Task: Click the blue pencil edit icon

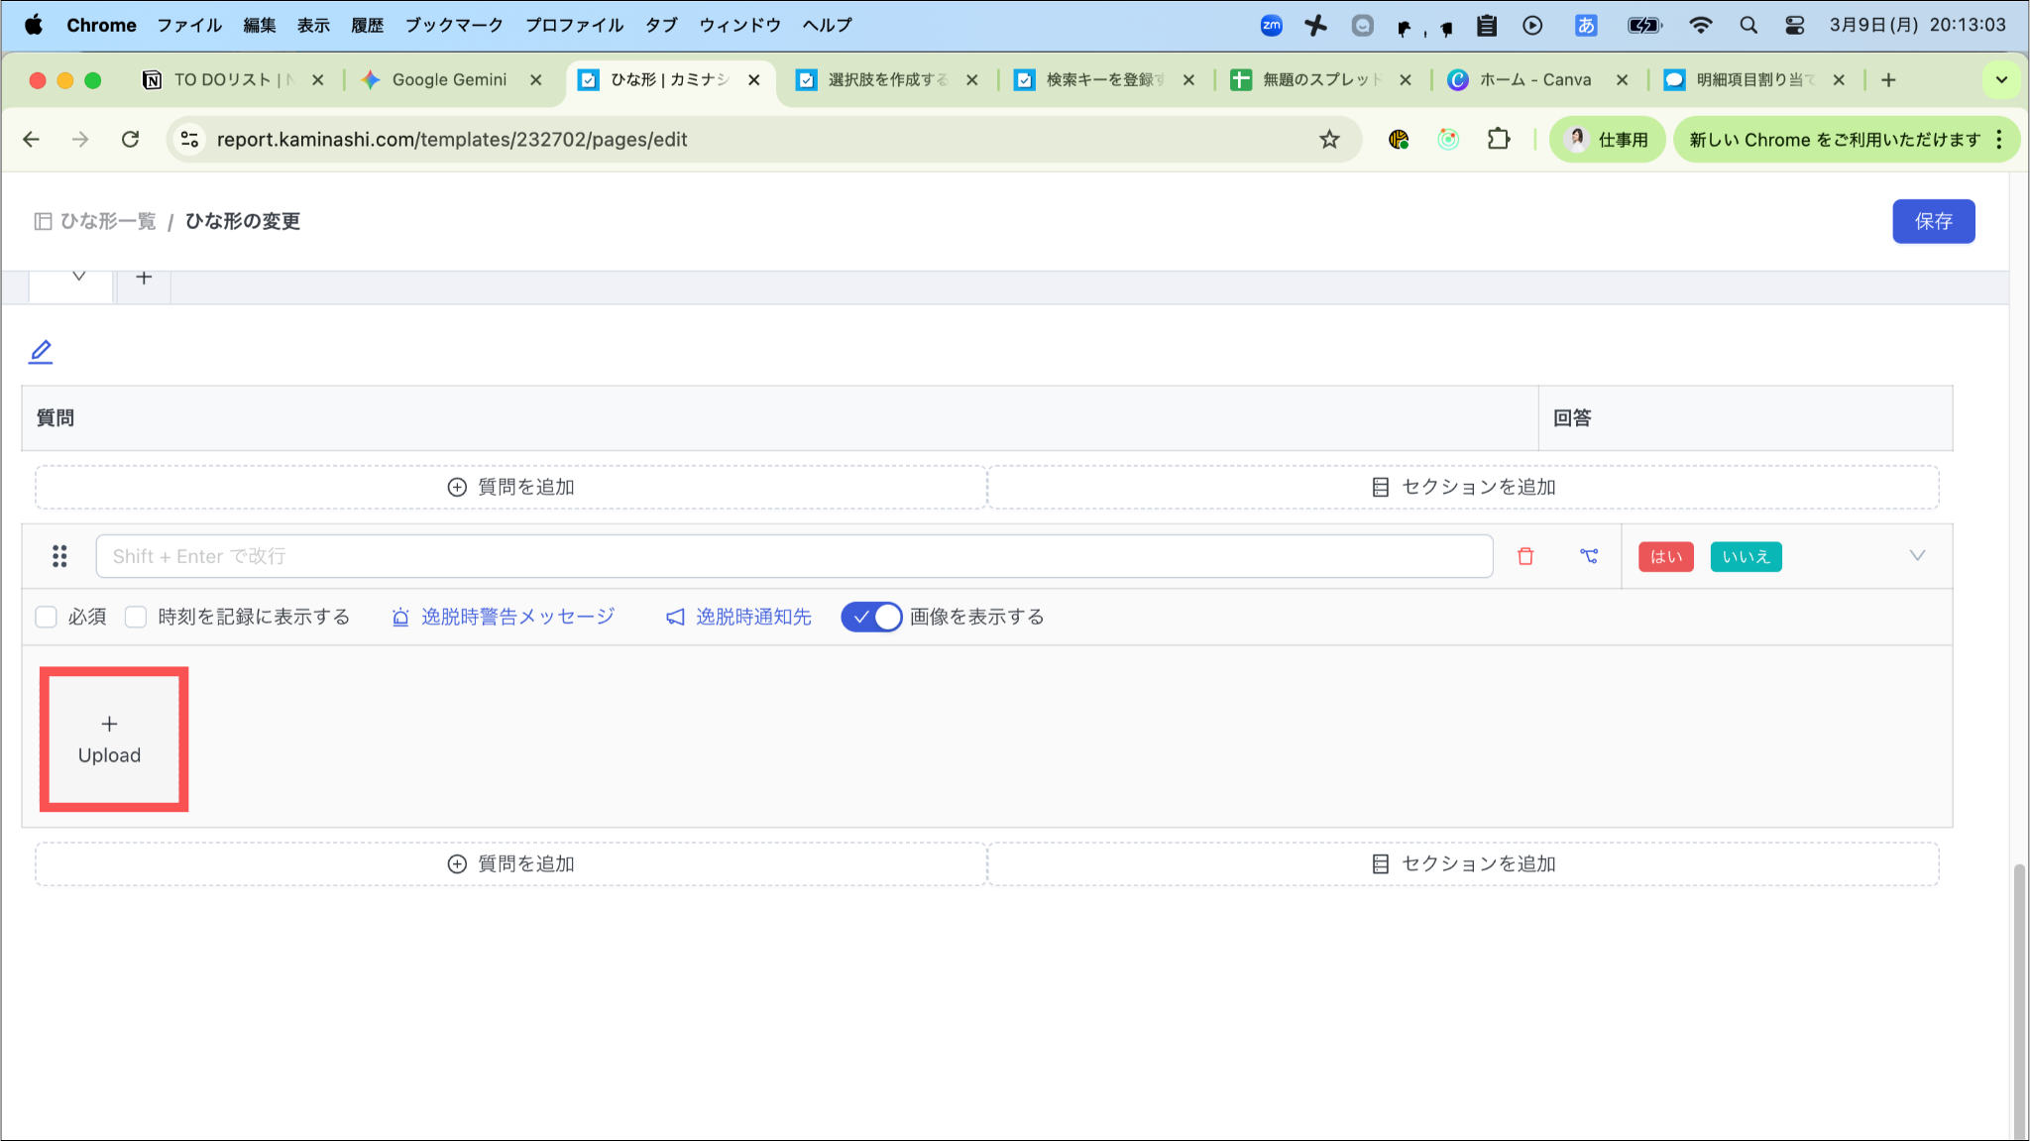Action: 41,352
